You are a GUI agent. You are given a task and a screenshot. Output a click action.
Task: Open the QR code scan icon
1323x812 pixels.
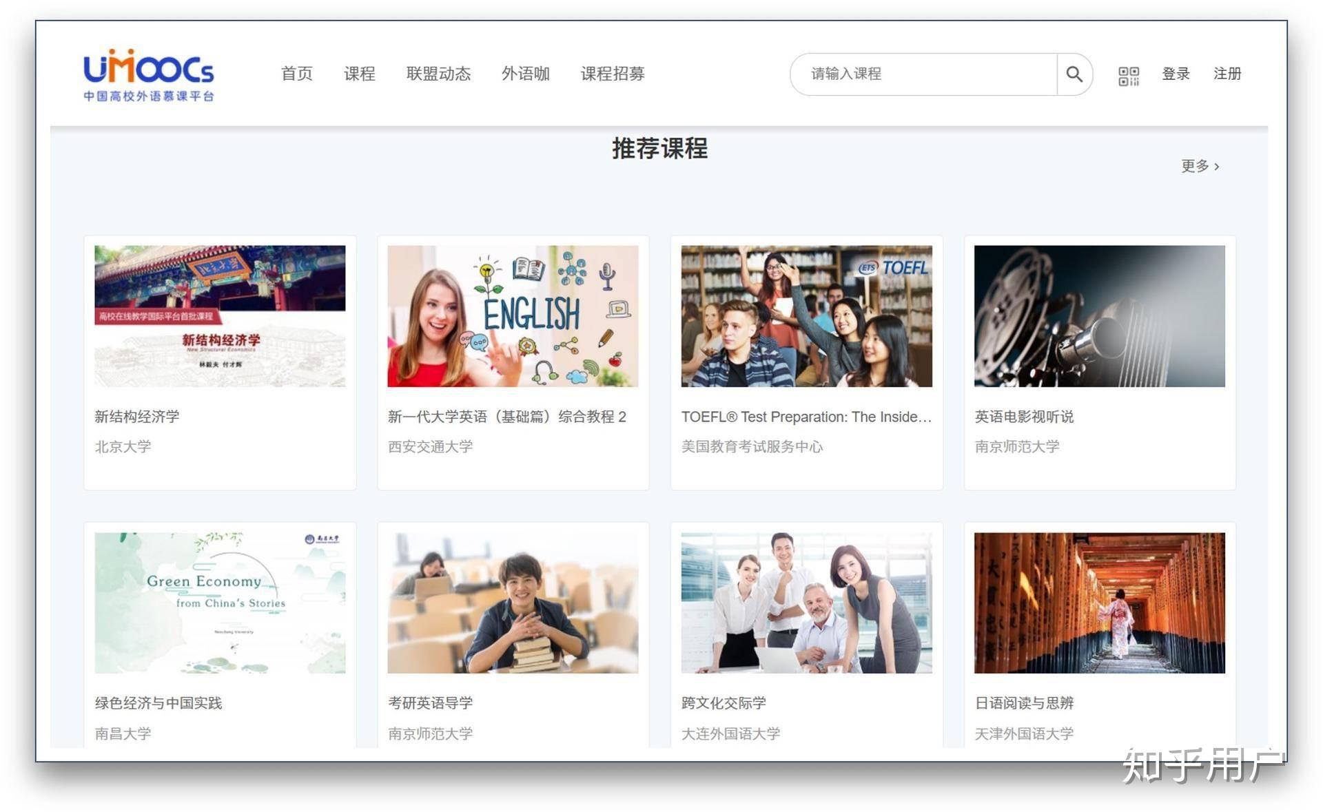[x=1128, y=74]
